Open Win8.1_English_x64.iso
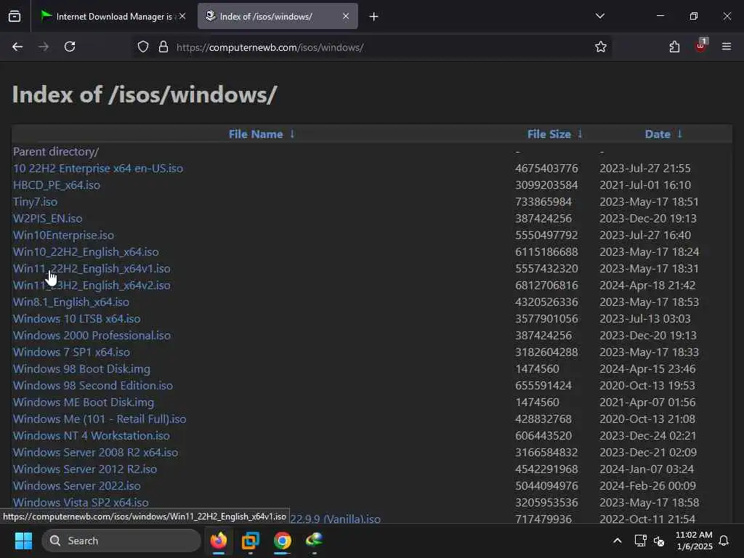 [71, 302]
